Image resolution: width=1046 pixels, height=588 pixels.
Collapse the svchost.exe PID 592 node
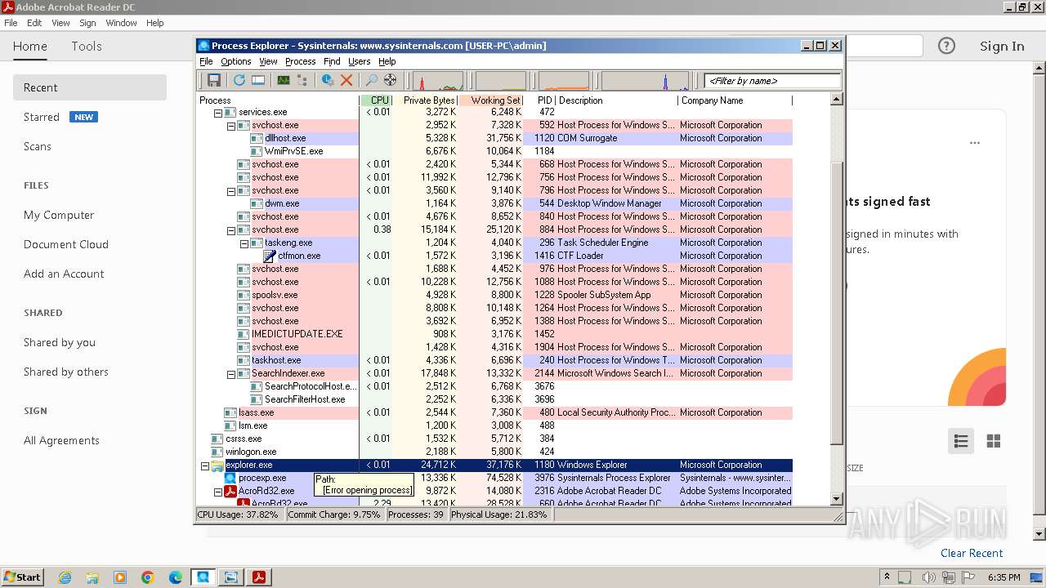[231, 126]
